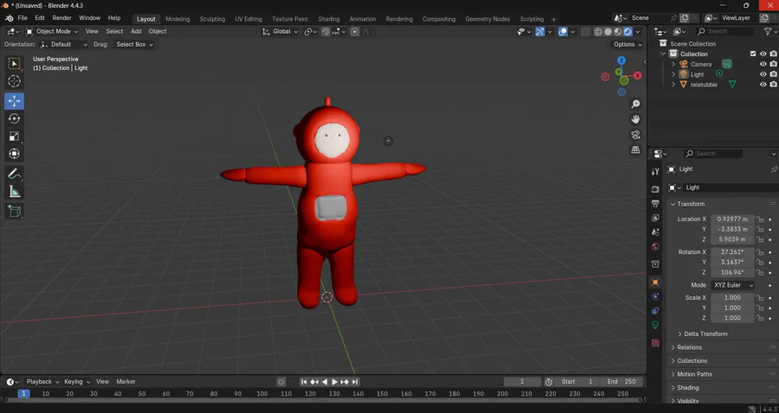Select the Measure tool
This screenshot has height=413, width=779.
(15, 191)
